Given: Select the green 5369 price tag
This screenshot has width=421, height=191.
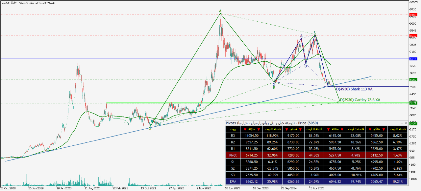Looking at the screenshot, I should pyautogui.click(x=413, y=80).
